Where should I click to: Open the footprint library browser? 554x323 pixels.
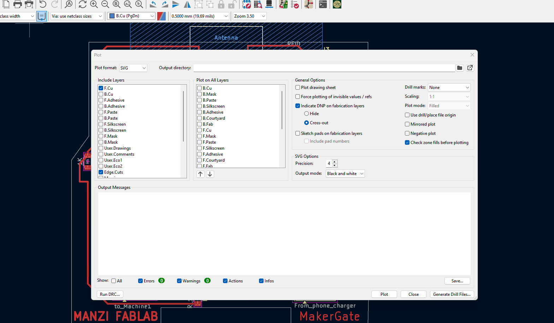pyautogui.click(x=258, y=4)
